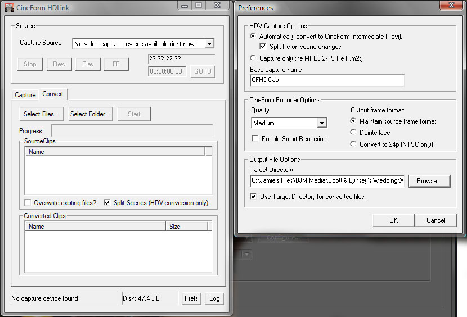The width and height of the screenshot is (467, 317).
Task: Toggle Enable Smart Rendering checkbox
Action: click(x=255, y=138)
